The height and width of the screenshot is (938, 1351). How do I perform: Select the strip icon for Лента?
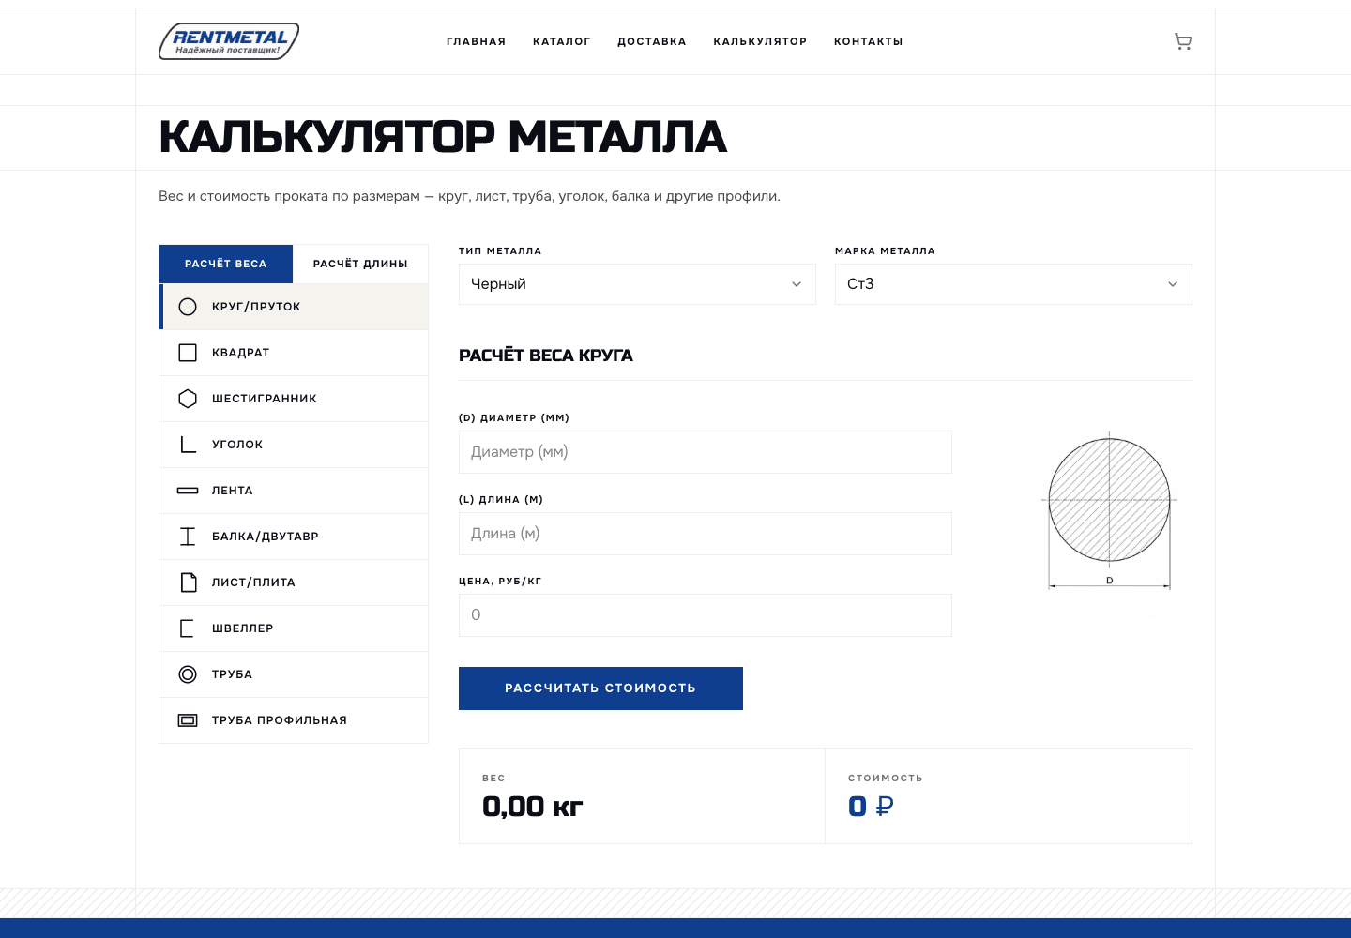188,491
